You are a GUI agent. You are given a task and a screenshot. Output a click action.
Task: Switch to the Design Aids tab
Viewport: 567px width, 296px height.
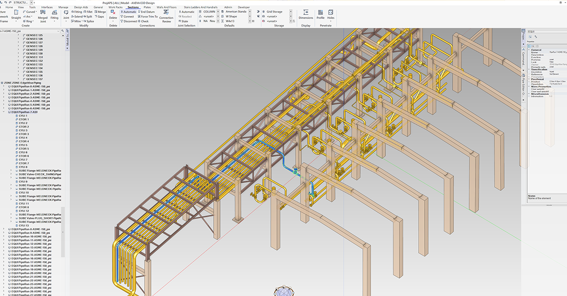coord(82,8)
